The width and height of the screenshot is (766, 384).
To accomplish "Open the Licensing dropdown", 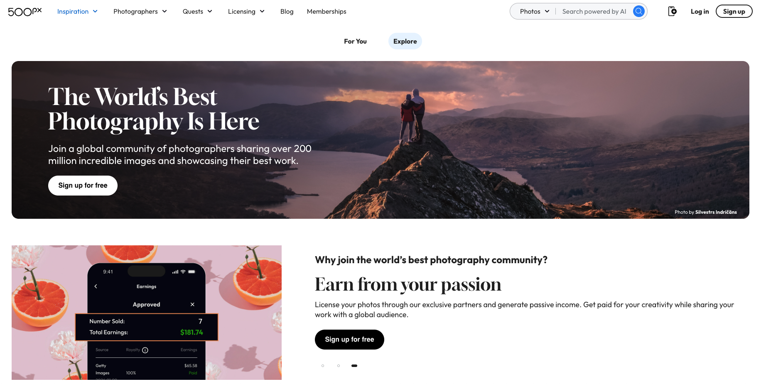I will [x=246, y=12].
